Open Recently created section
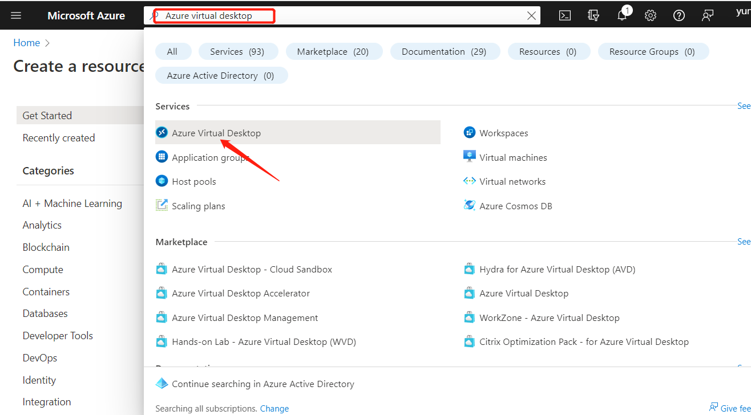 59,137
